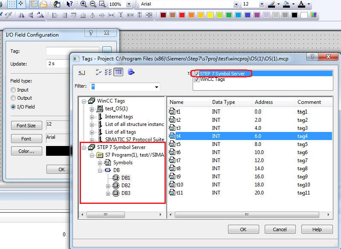The width and height of the screenshot is (341, 249).
Task: Click the rotate object icon
Action: coord(40,15)
